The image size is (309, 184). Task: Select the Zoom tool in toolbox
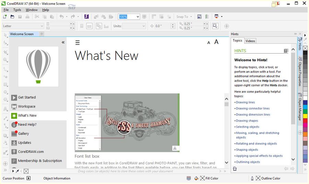coord(5,60)
